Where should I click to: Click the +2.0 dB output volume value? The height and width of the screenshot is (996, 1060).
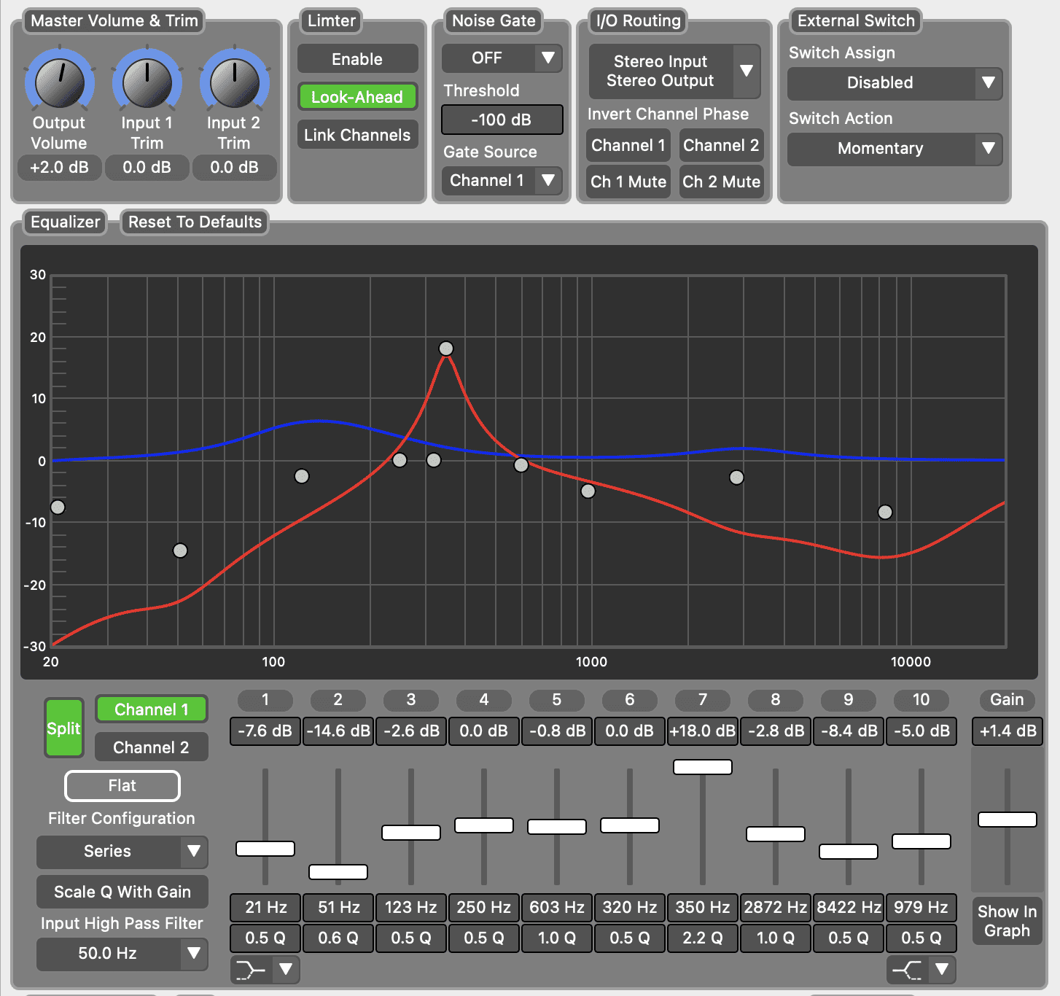point(60,168)
